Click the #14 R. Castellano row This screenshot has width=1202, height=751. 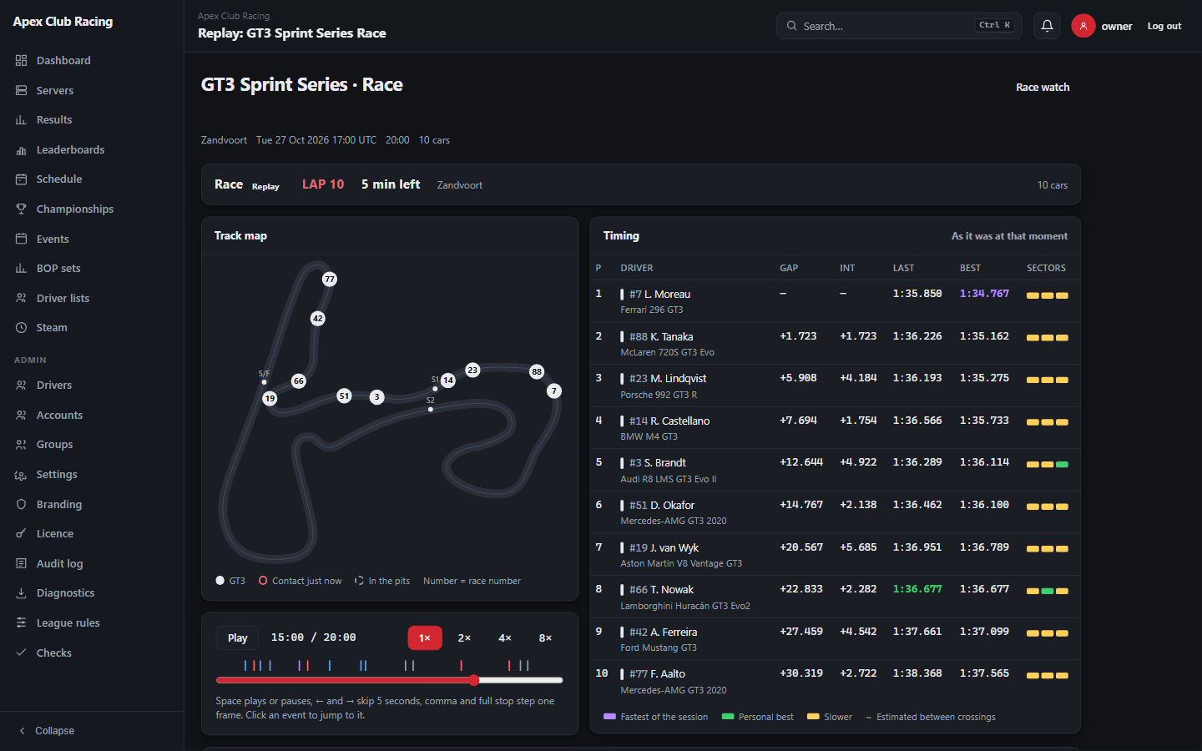click(835, 428)
